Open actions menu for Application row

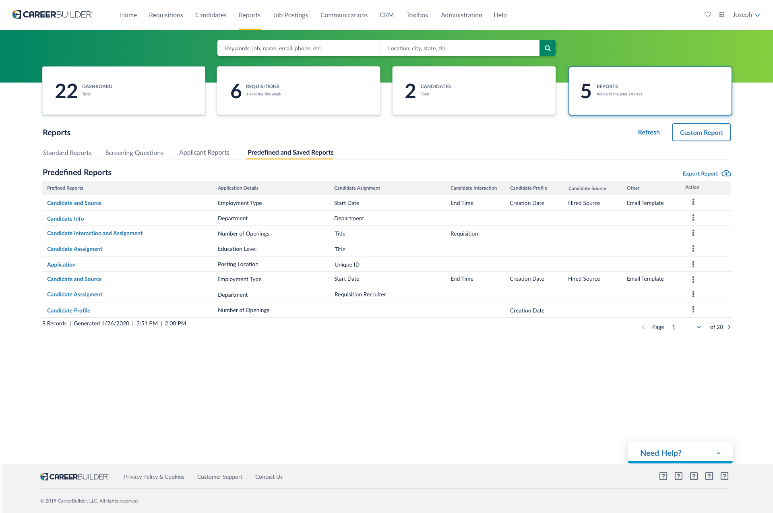tap(693, 264)
